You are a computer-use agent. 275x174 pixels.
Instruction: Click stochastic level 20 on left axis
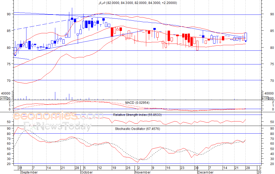(x=9, y=164)
